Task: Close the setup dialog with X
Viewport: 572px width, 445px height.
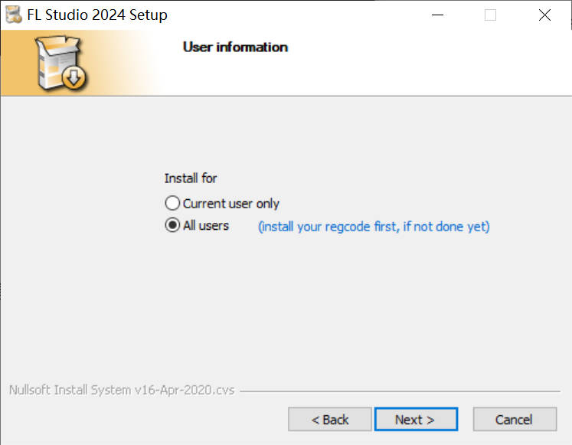Action: click(x=544, y=15)
